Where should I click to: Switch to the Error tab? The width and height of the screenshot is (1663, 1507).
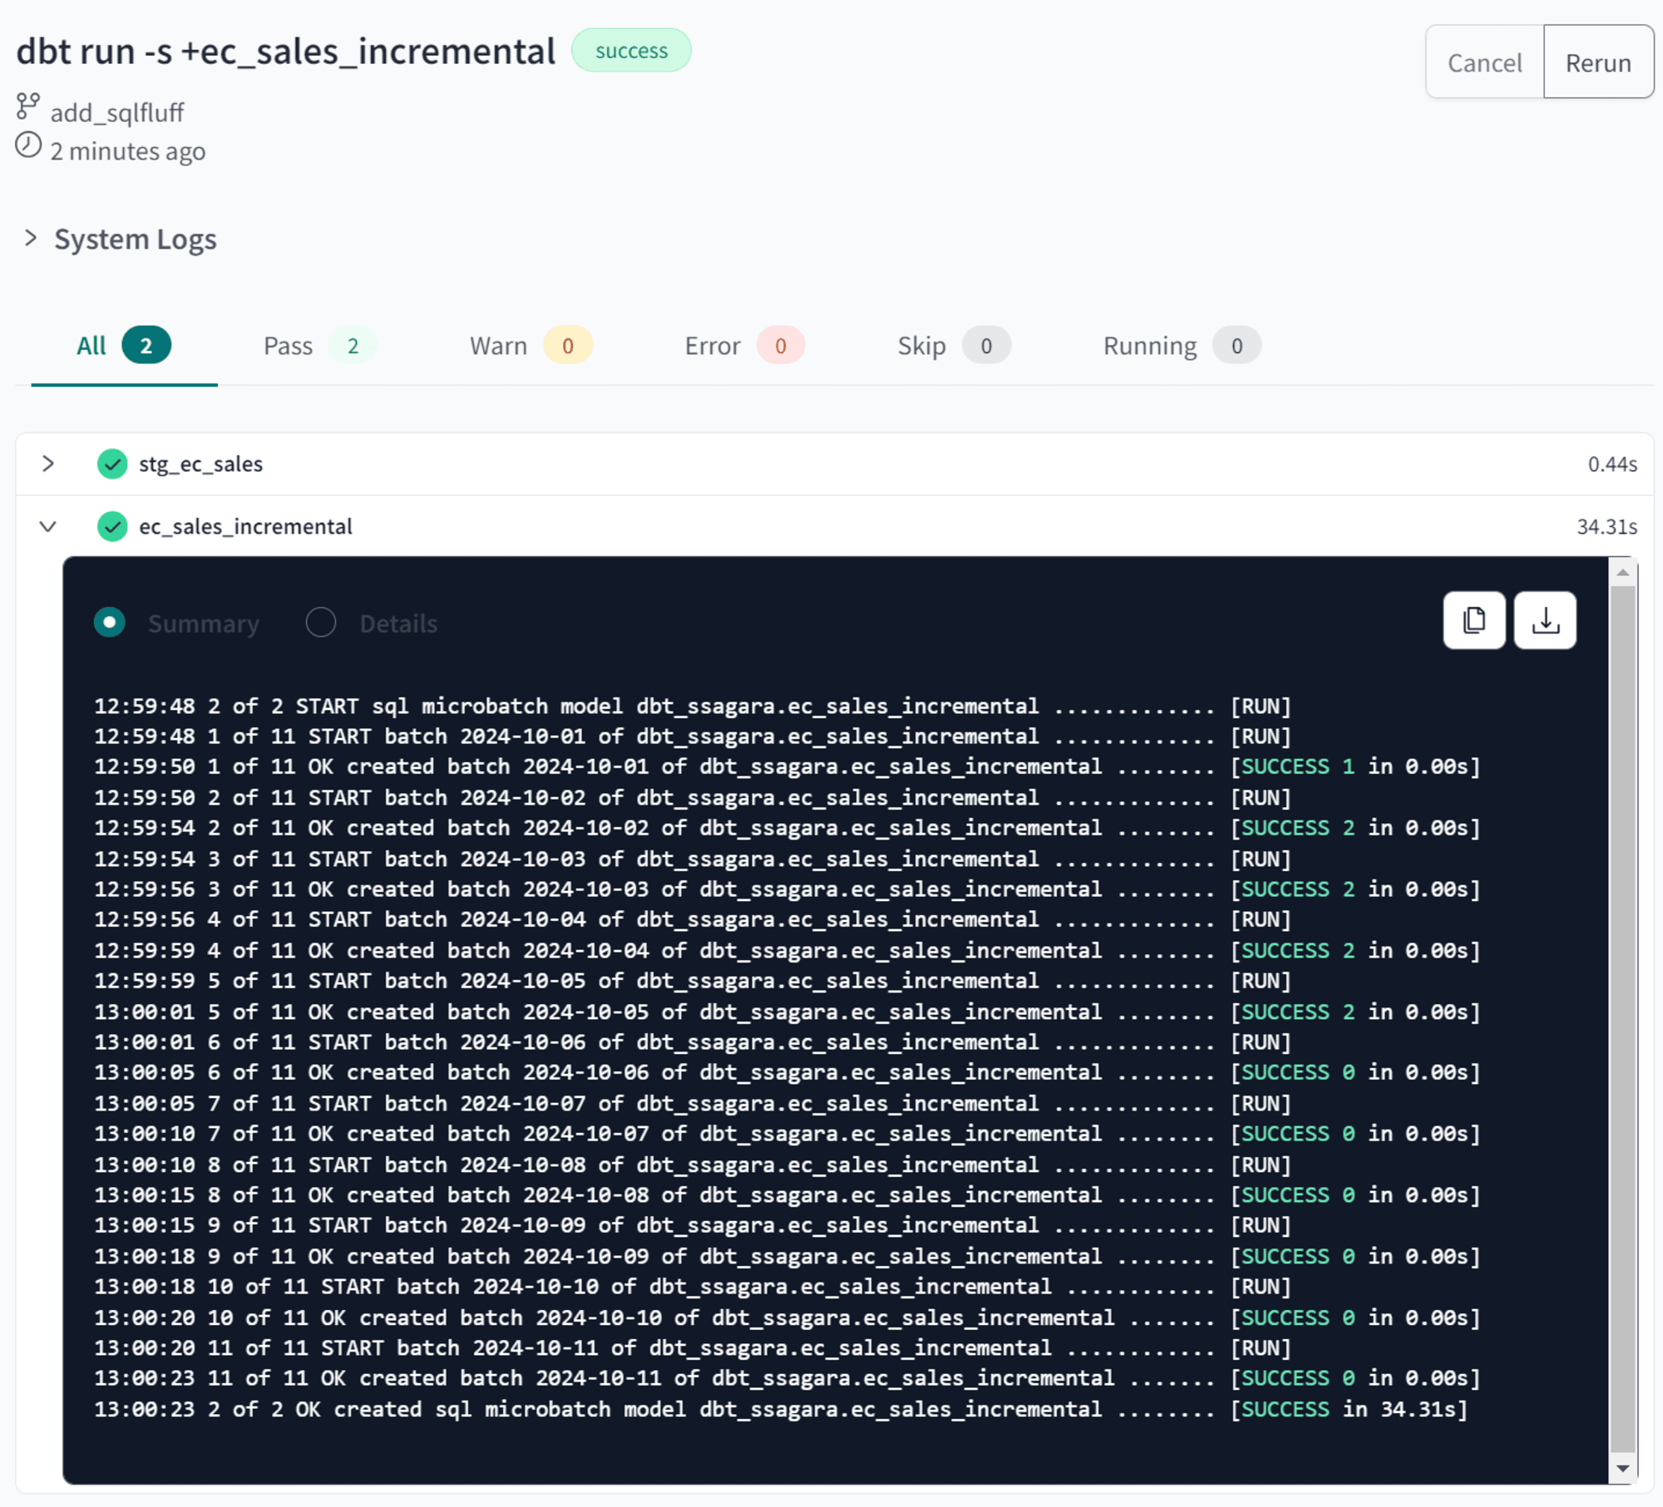click(744, 346)
